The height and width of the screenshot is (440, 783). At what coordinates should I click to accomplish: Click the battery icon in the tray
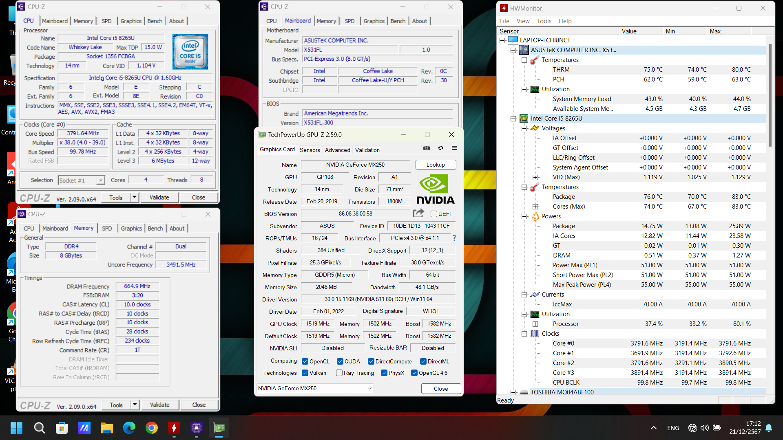(x=717, y=428)
